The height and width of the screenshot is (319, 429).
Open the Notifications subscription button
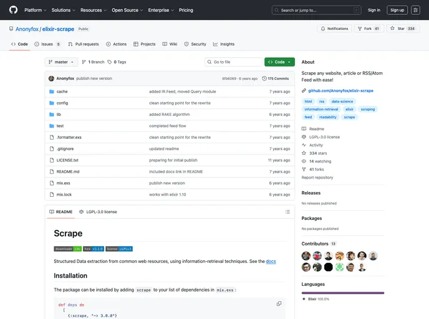[334, 29]
